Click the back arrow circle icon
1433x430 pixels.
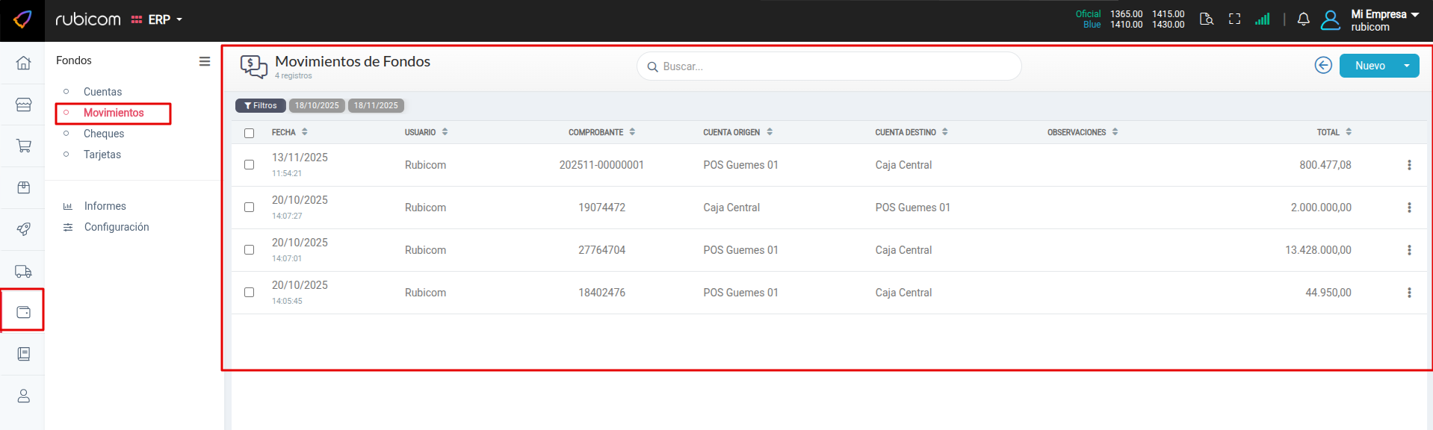pyautogui.click(x=1322, y=66)
